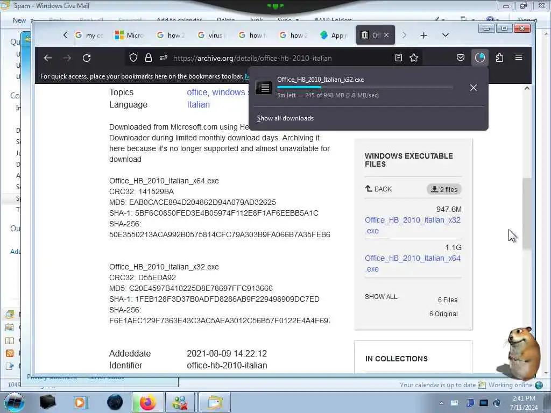Viewport: 551px width, 413px height.
Task: Switch to the 'virus' Google tab
Action: pos(211,35)
